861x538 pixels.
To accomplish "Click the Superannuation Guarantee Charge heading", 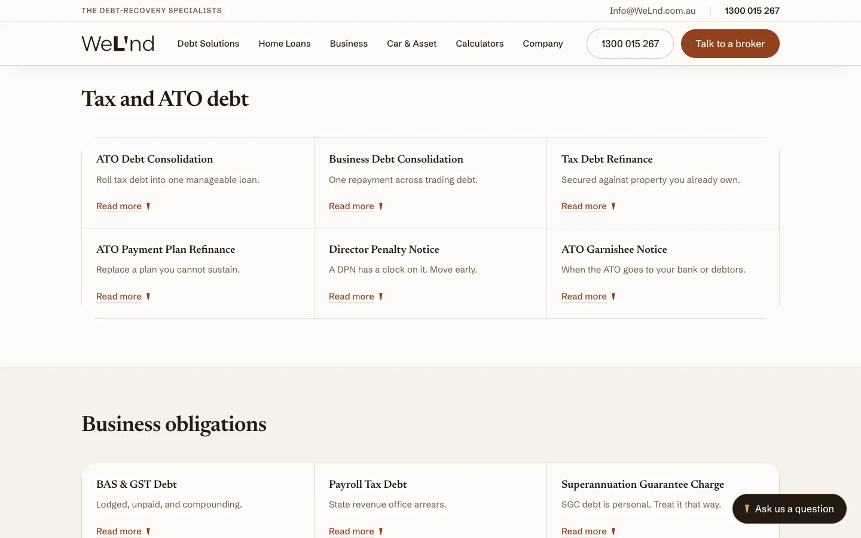I will click(643, 484).
